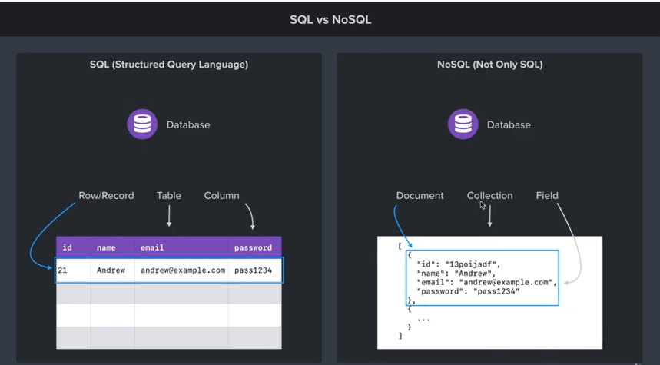Click the SQL vs NoSQL title
660x365 pixels.
click(330, 19)
